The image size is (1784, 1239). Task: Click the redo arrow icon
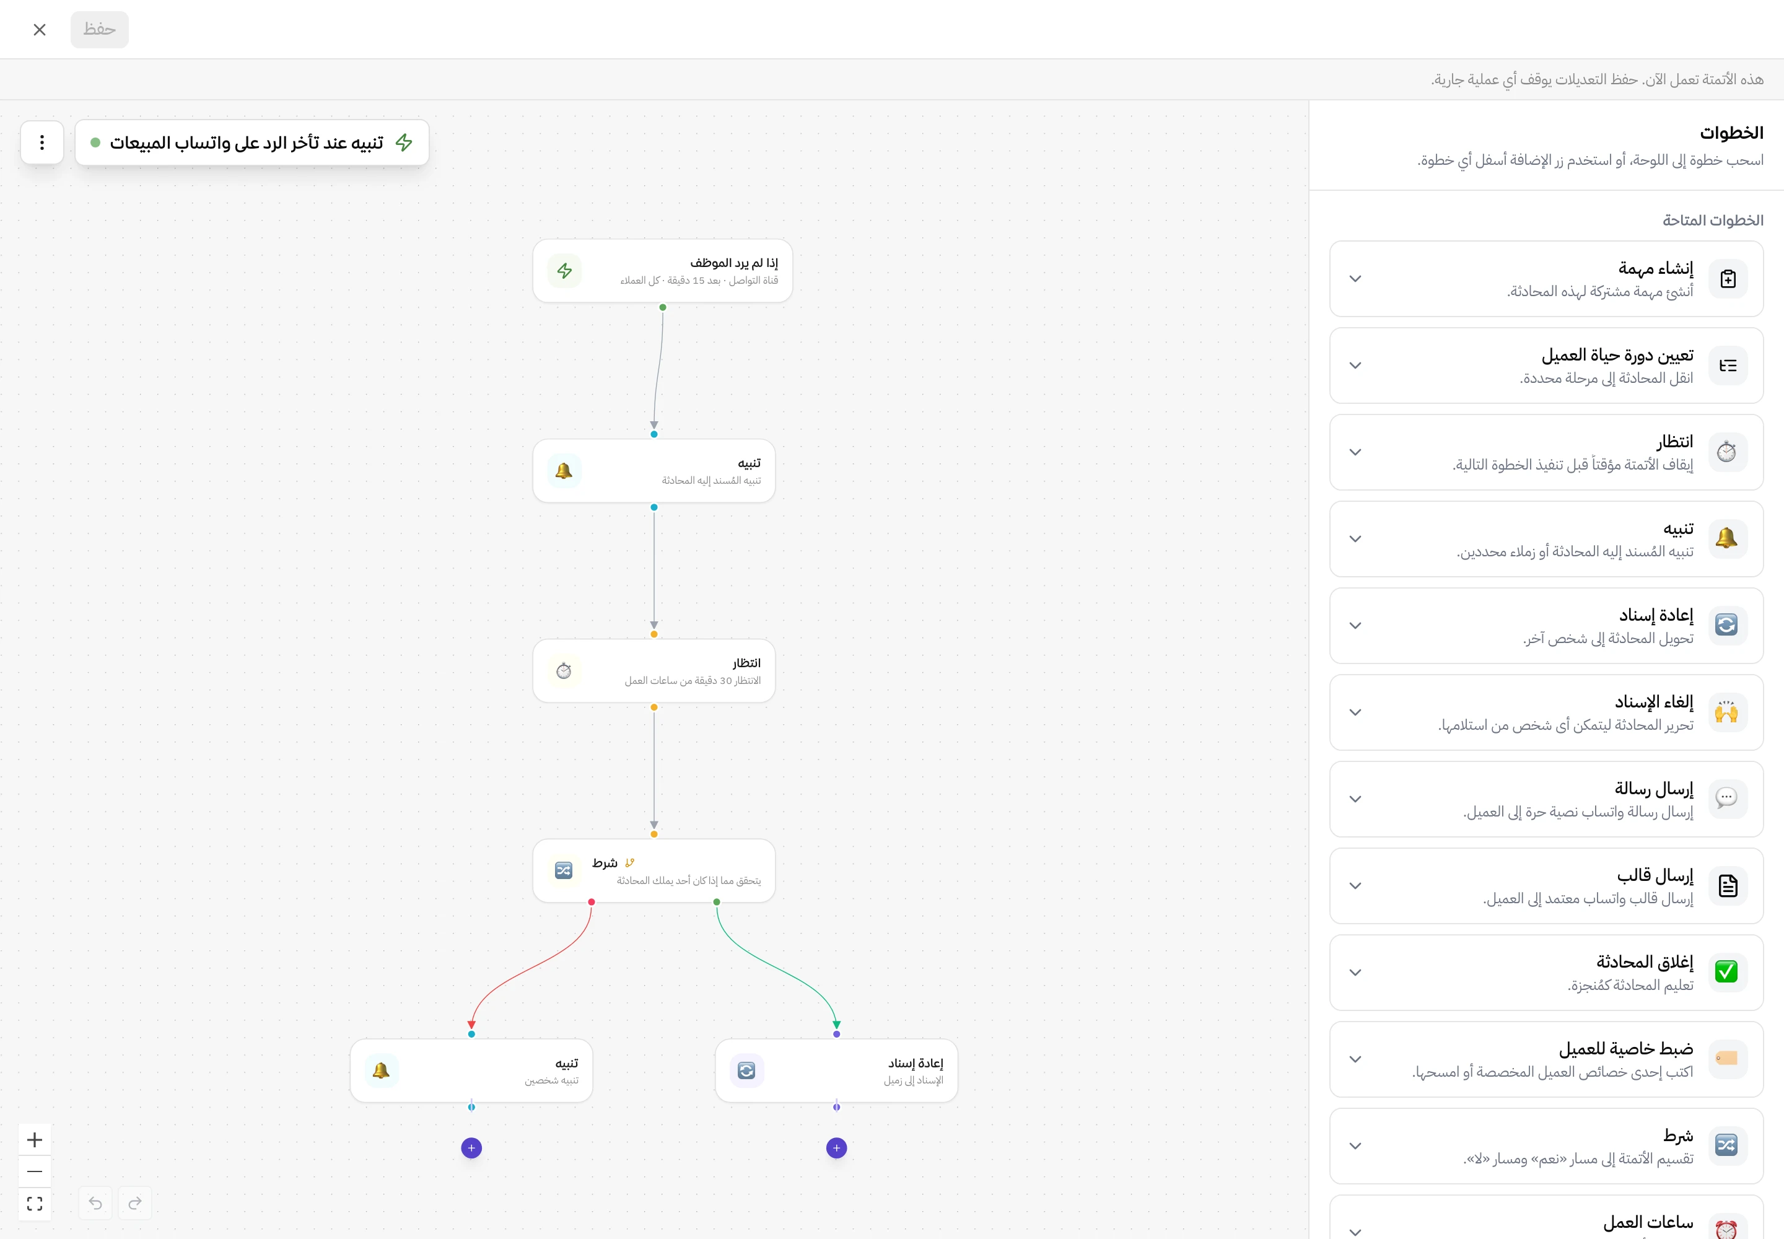tap(135, 1203)
